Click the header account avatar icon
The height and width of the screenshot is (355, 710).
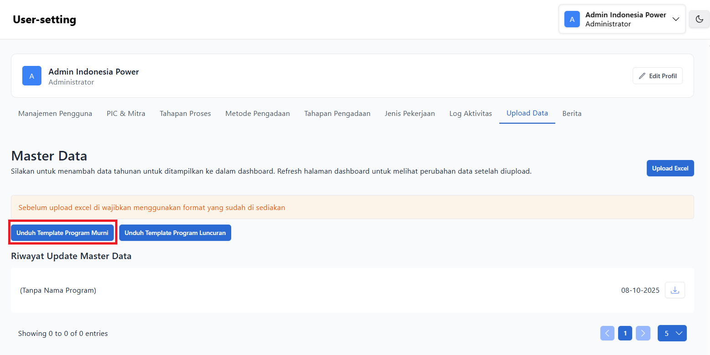pos(572,19)
